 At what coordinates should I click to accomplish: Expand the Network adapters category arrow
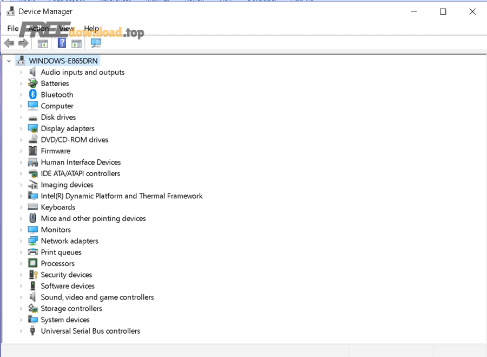pyautogui.click(x=21, y=241)
